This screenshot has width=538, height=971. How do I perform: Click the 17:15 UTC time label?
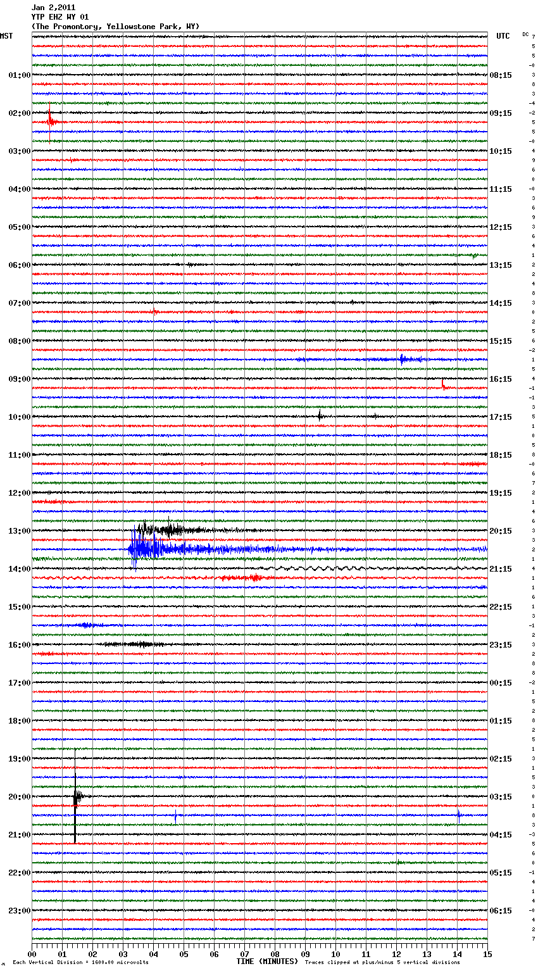click(501, 417)
